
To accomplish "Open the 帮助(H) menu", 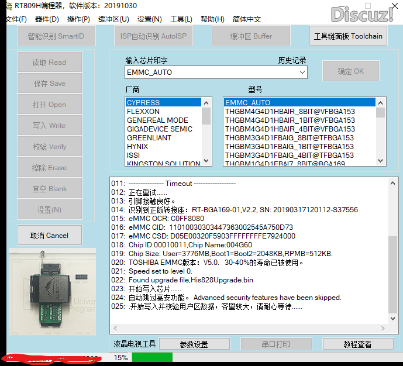I will pyautogui.click(x=212, y=19).
